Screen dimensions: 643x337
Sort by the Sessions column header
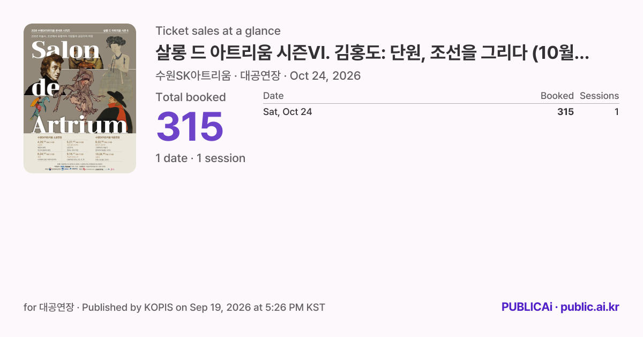[x=599, y=96]
